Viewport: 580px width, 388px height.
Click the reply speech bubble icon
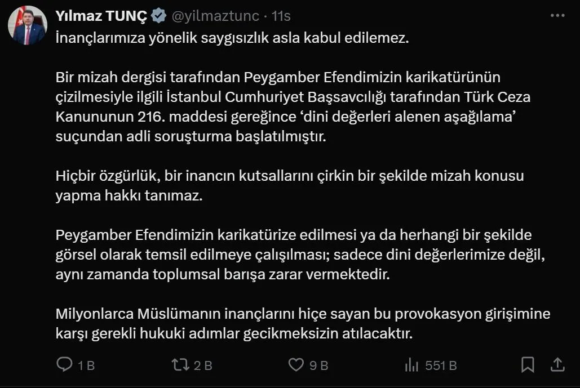click(x=65, y=365)
